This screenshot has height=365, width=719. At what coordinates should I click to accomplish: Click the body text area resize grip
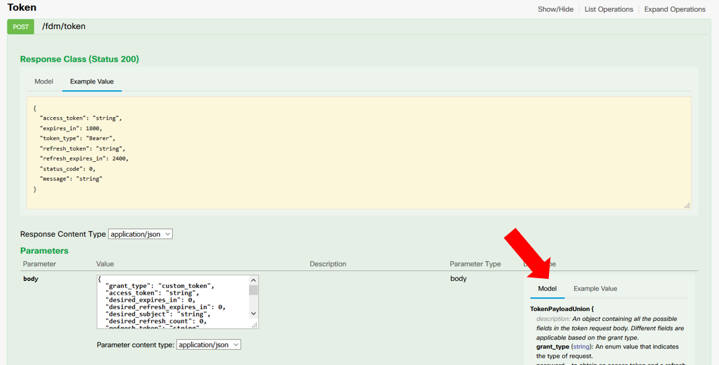coord(255,325)
